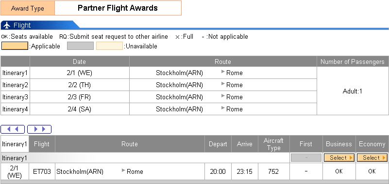
Task: Click the 2/4 (SA) date cell
Action: point(79,109)
